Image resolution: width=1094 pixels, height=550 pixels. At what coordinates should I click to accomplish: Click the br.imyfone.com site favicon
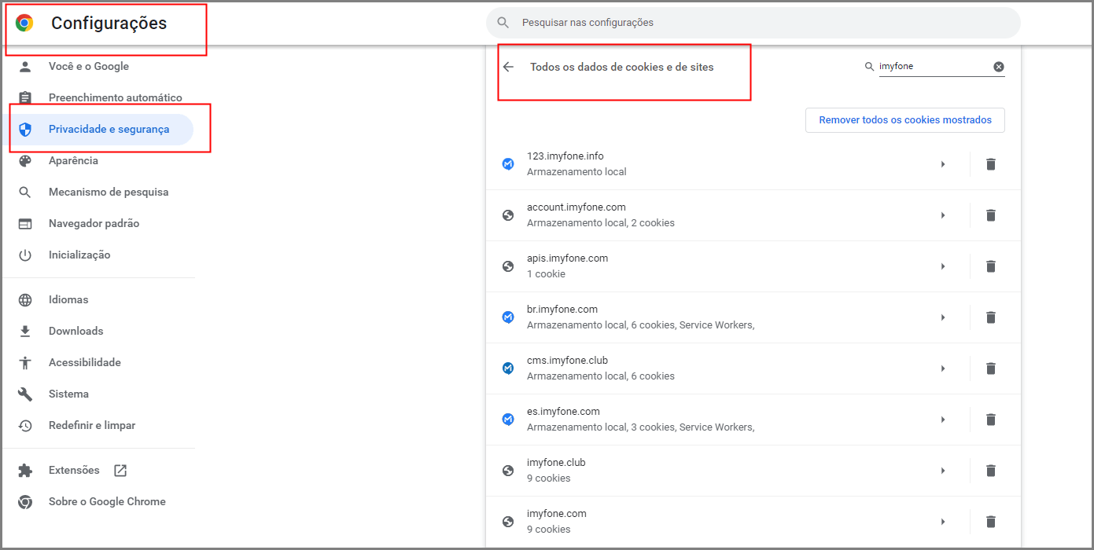(x=508, y=317)
